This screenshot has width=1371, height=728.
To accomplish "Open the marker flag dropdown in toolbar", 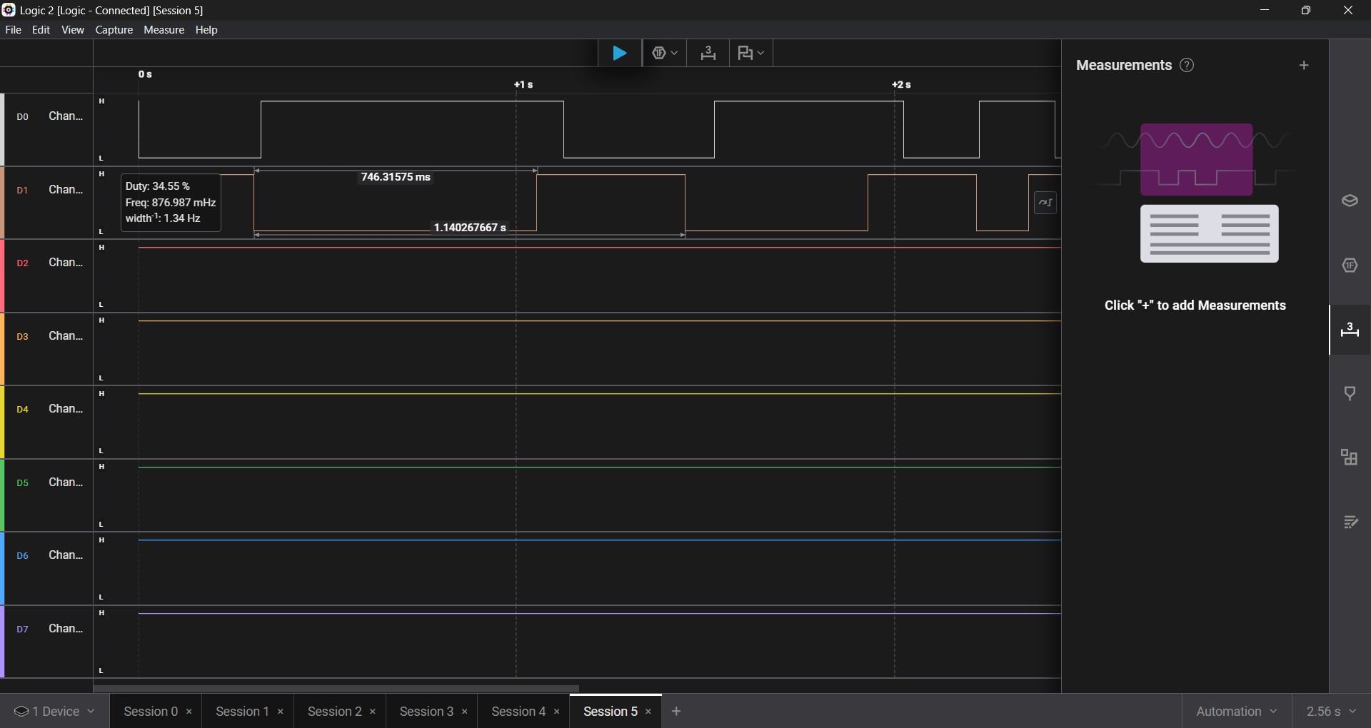I will pyautogui.click(x=751, y=53).
